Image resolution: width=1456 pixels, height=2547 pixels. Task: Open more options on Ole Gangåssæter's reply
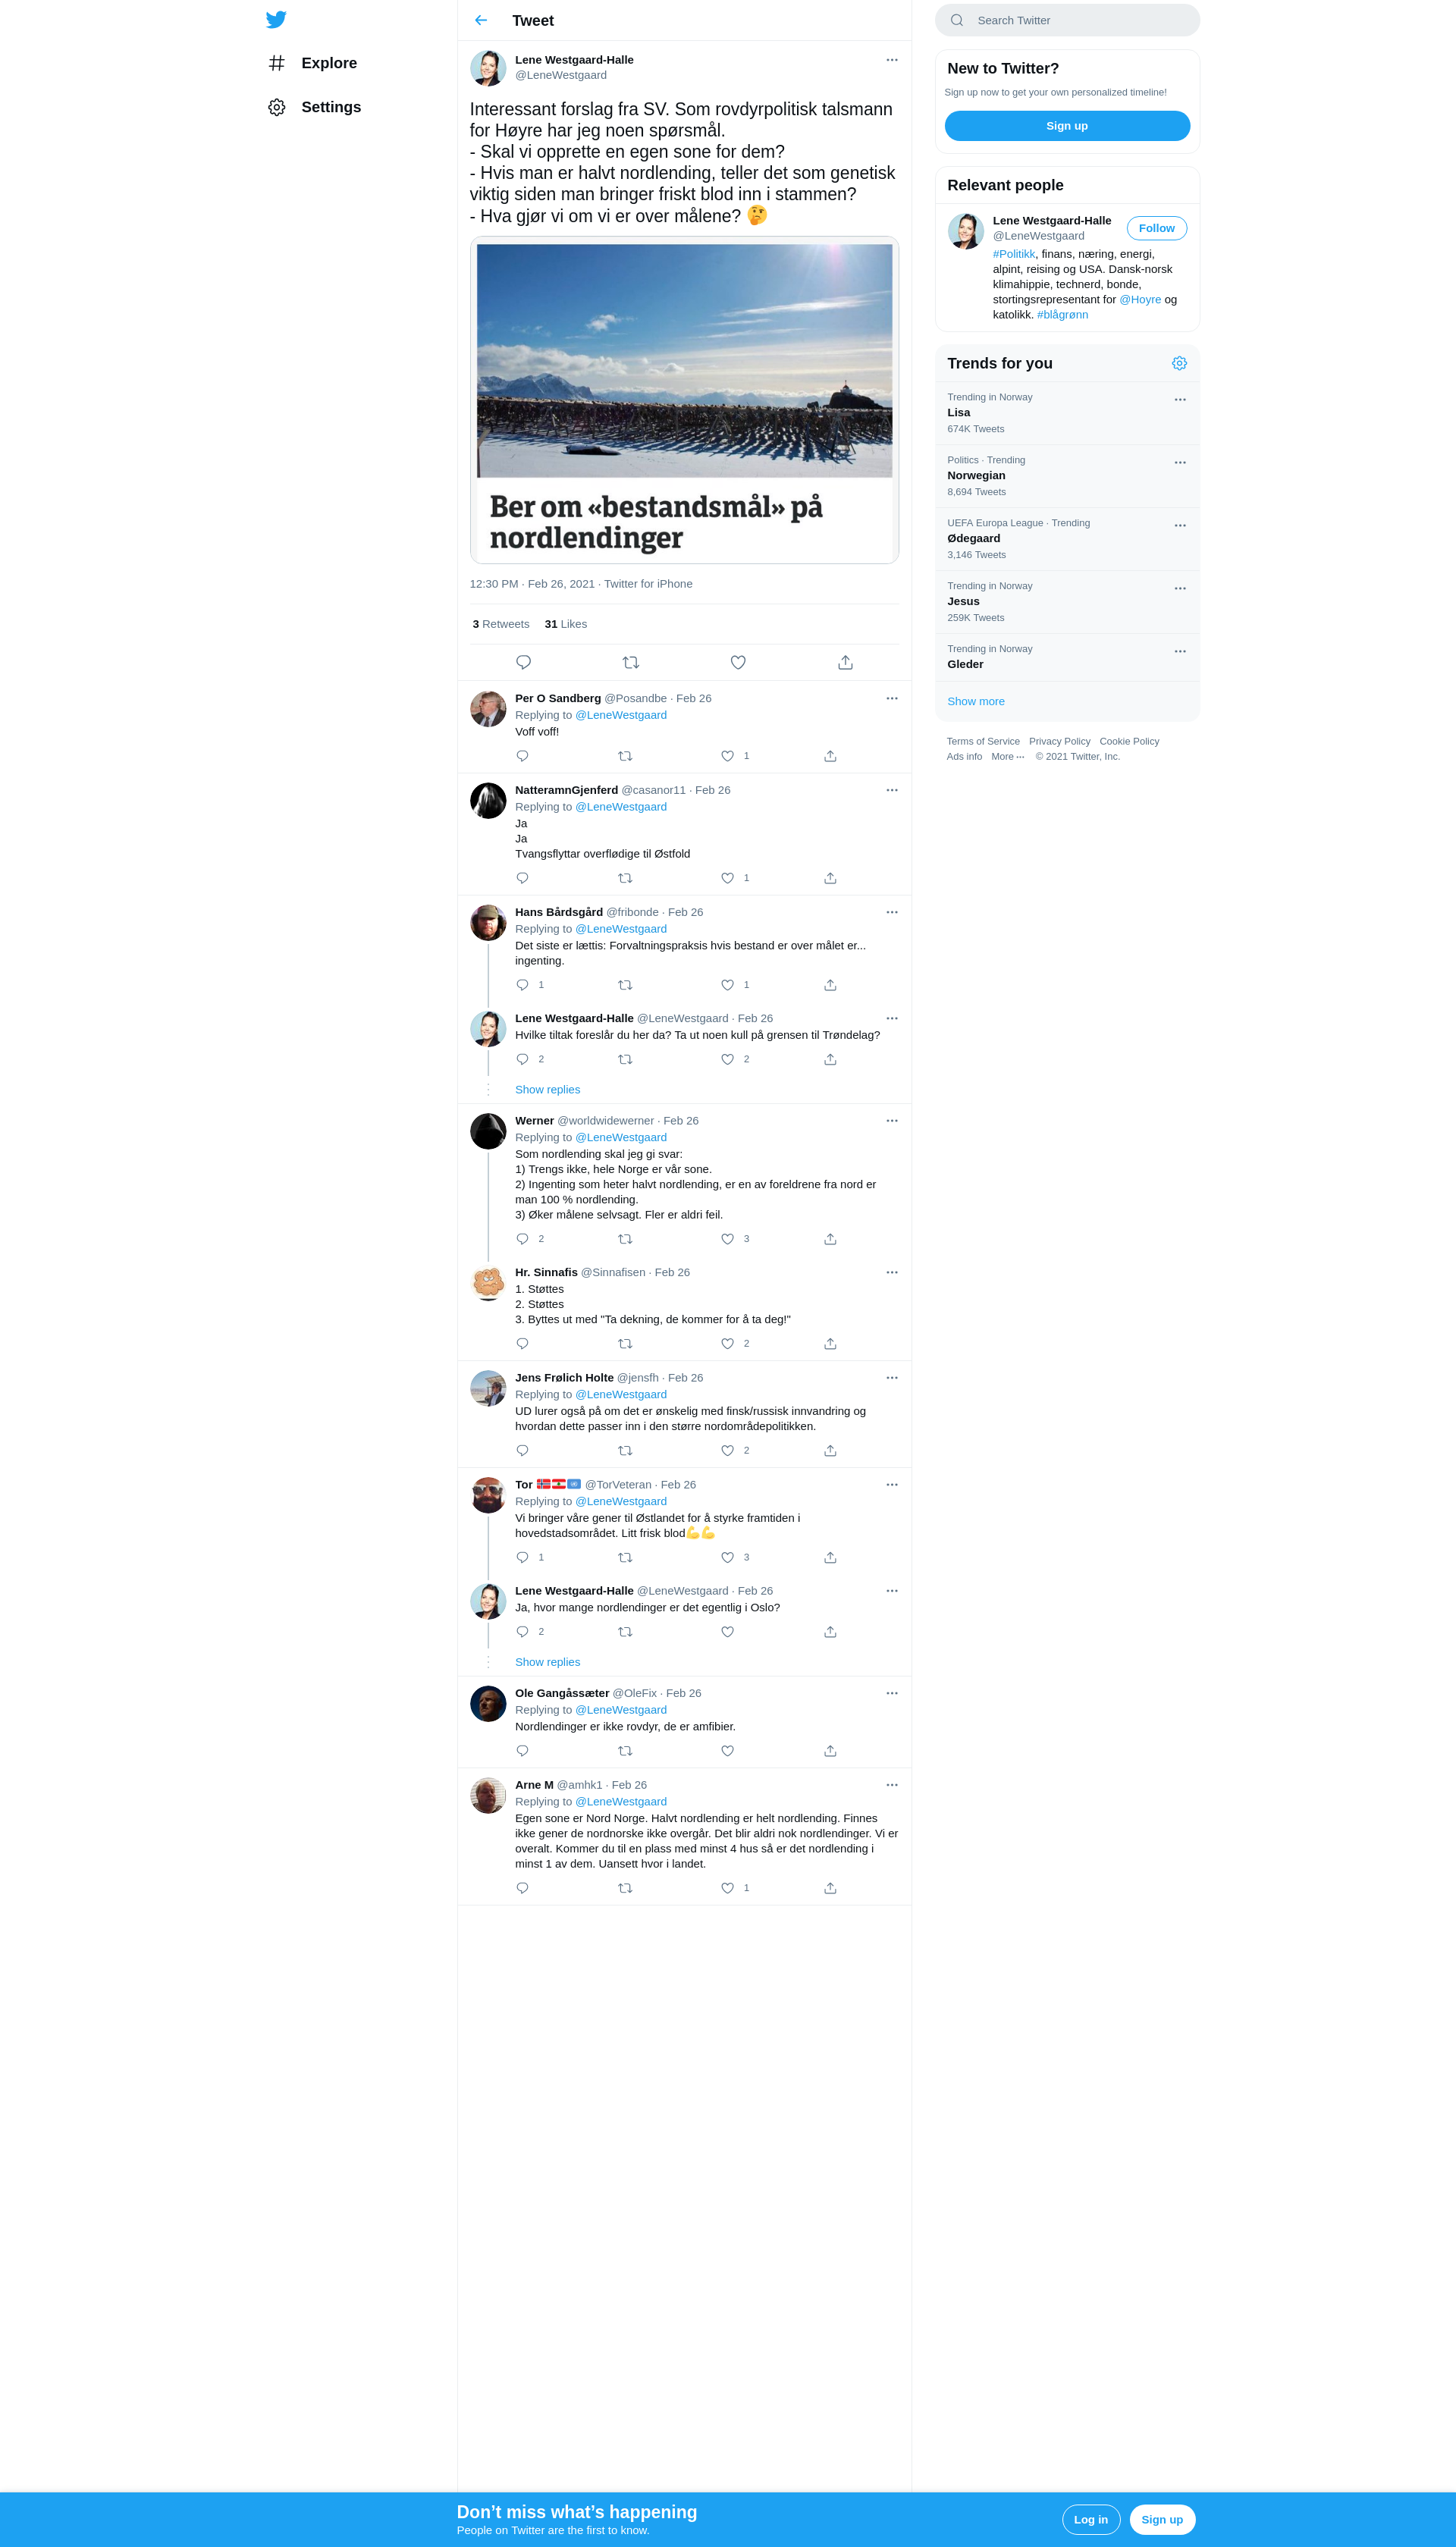(892, 1692)
